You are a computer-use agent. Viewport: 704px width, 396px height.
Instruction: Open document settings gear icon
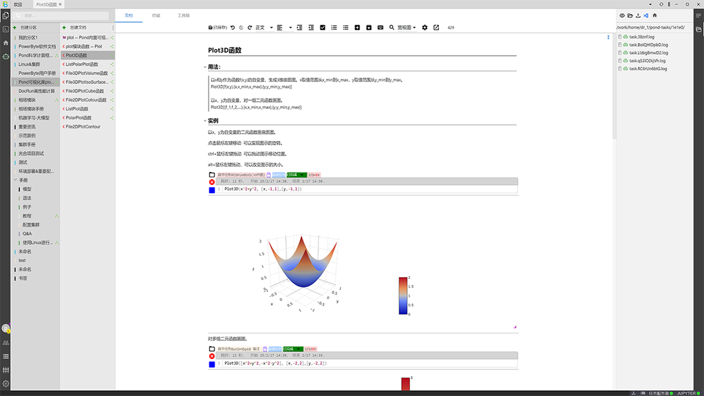(x=425, y=28)
